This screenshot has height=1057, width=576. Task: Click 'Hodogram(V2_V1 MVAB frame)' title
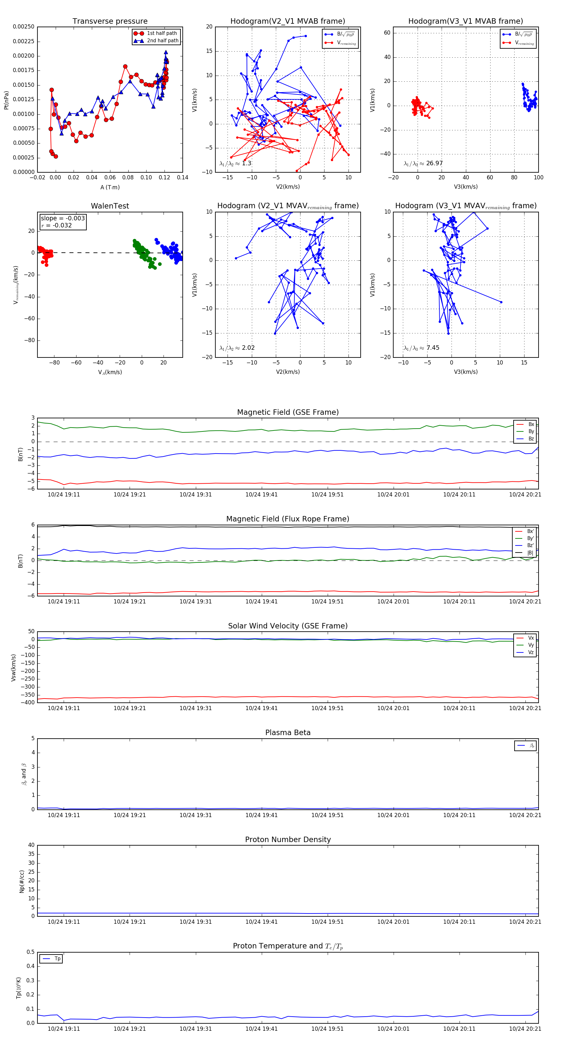click(x=288, y=21)
